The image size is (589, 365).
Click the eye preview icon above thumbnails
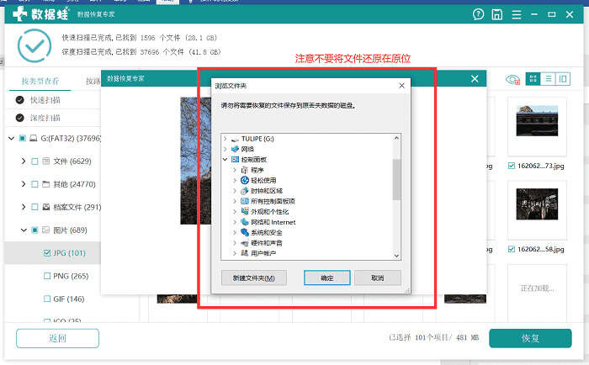512,79
